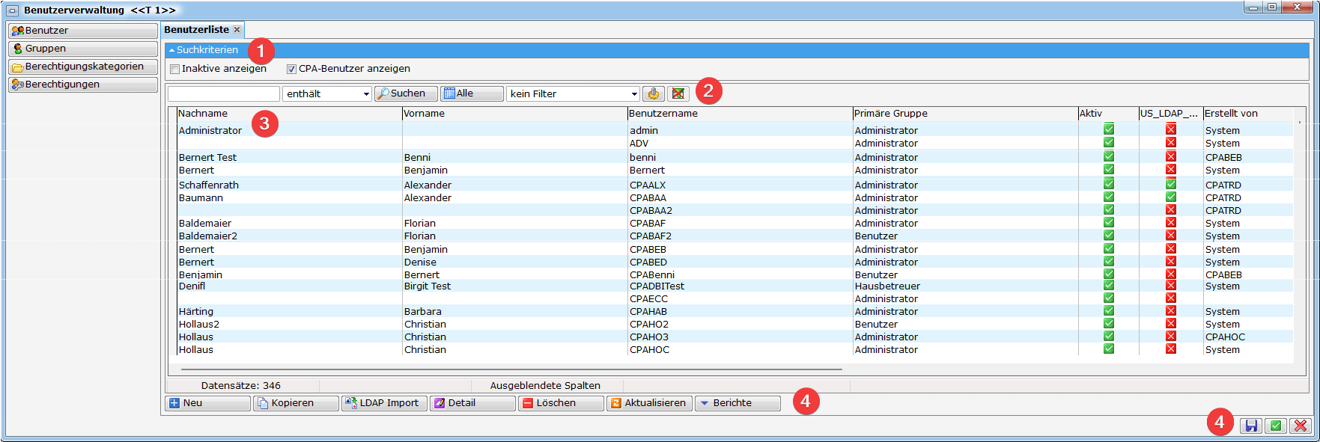This screenshot has height=442, width=1320.
Task: Toggle Aktiv checkbox for user CPAALX
Action: point(1108,184)
